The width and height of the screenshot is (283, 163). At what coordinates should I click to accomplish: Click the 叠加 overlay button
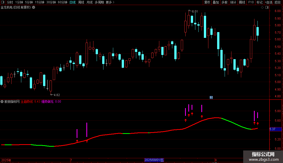(x=216, y=2)
